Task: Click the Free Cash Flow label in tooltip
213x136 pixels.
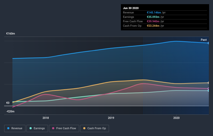Action: (133, 21)
